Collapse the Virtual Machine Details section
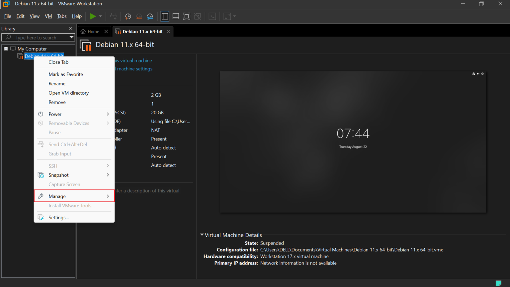Image resolution: width=510 pixels, height=287 pixels. pyautogui.click(x=202, y=235)
